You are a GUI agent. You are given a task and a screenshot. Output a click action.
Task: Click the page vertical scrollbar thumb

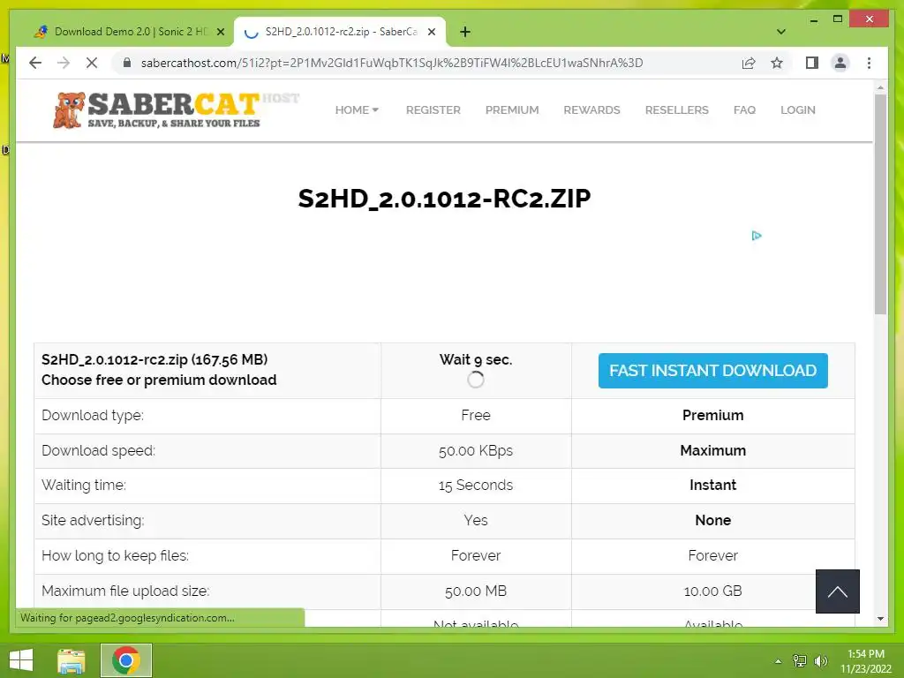[880, 204]
